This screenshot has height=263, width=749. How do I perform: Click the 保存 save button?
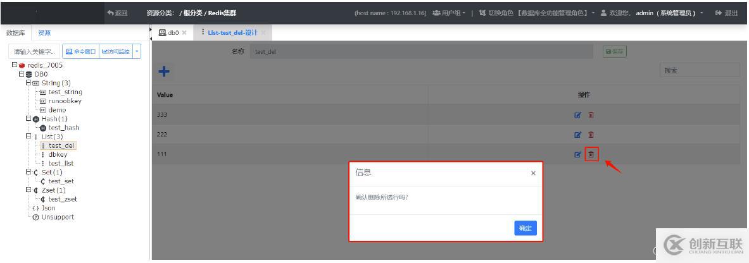[614, 52]
